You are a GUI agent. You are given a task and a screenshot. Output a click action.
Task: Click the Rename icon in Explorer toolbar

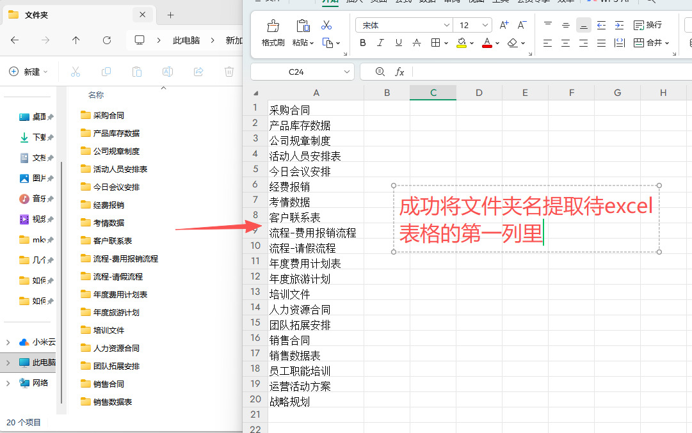[168, 72]
